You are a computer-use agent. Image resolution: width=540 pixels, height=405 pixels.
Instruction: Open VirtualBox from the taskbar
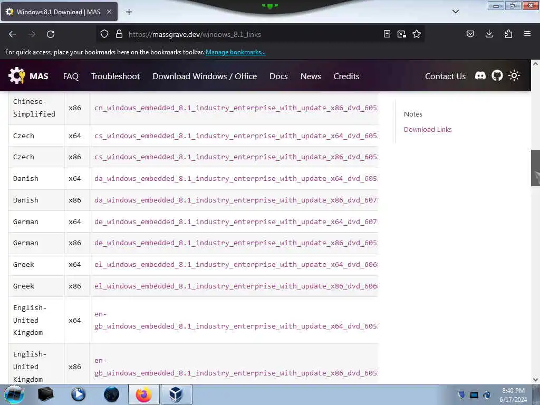pos(176,394)
